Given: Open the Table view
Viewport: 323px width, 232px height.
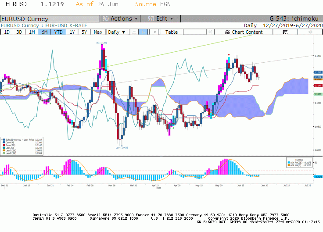Looking at the screenshot, I should click(171, 32).
